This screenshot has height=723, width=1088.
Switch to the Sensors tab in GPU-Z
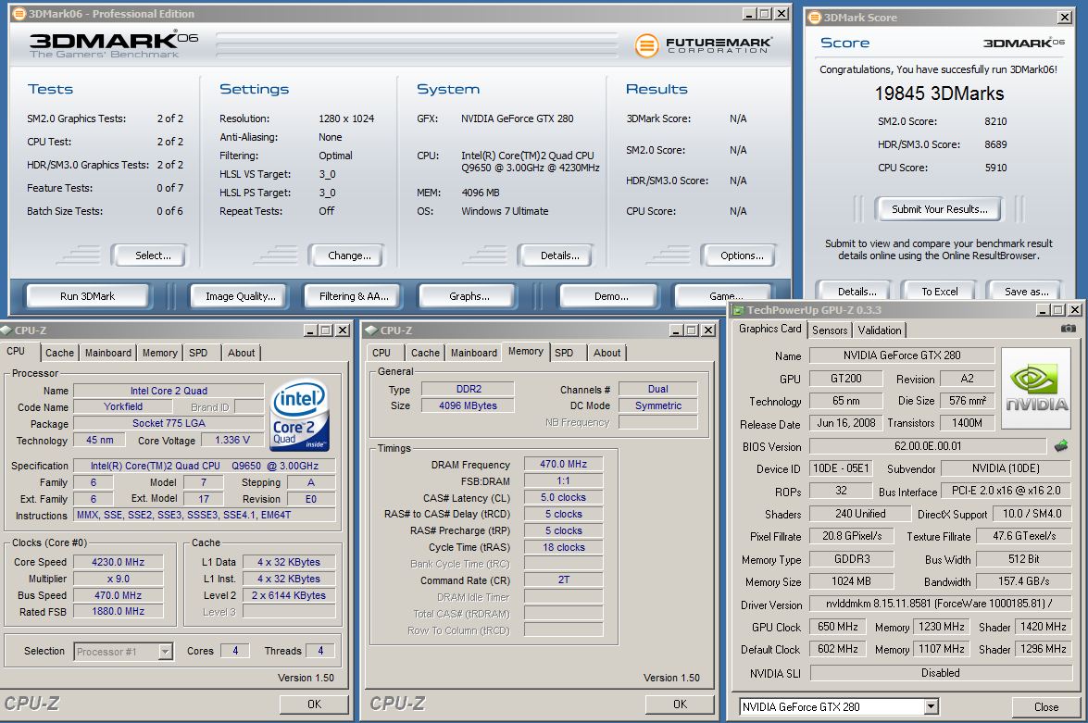click(830, 330)
